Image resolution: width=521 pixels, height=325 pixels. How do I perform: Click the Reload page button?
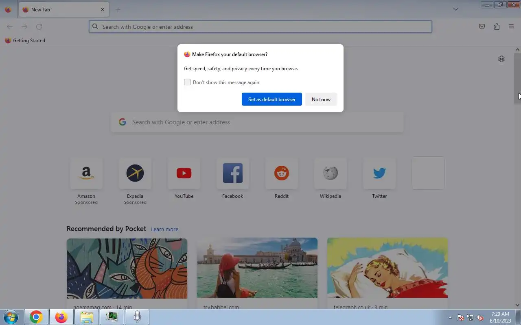pos(39,27)
